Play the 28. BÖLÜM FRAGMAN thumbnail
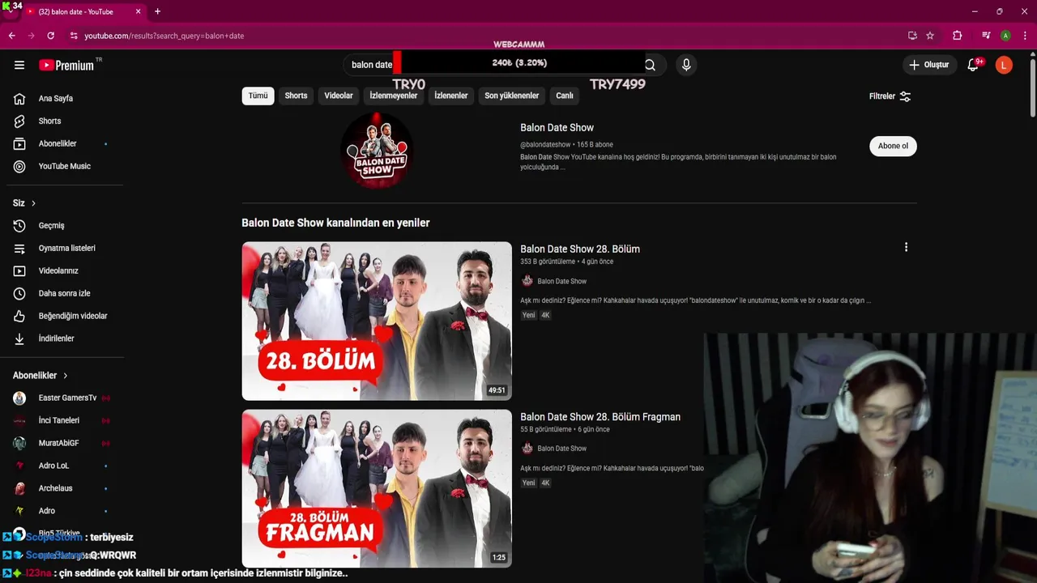 pos(377,488)
